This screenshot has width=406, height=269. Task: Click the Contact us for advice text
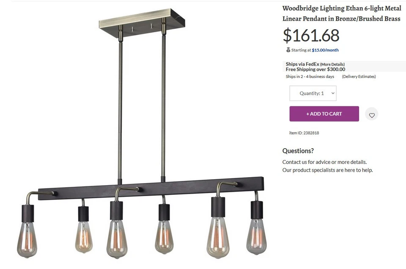[324, 162]
